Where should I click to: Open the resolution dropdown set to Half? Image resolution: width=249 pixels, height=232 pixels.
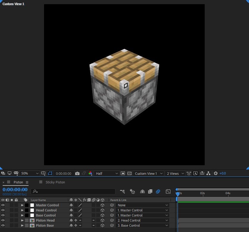[x=107, y=174]
